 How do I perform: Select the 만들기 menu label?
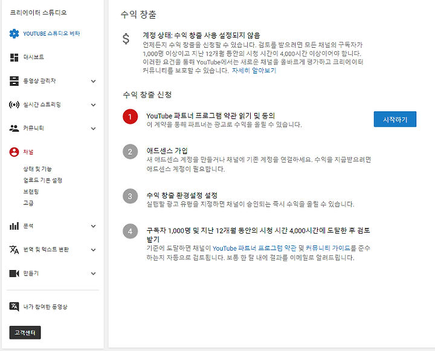pos(31,273)
